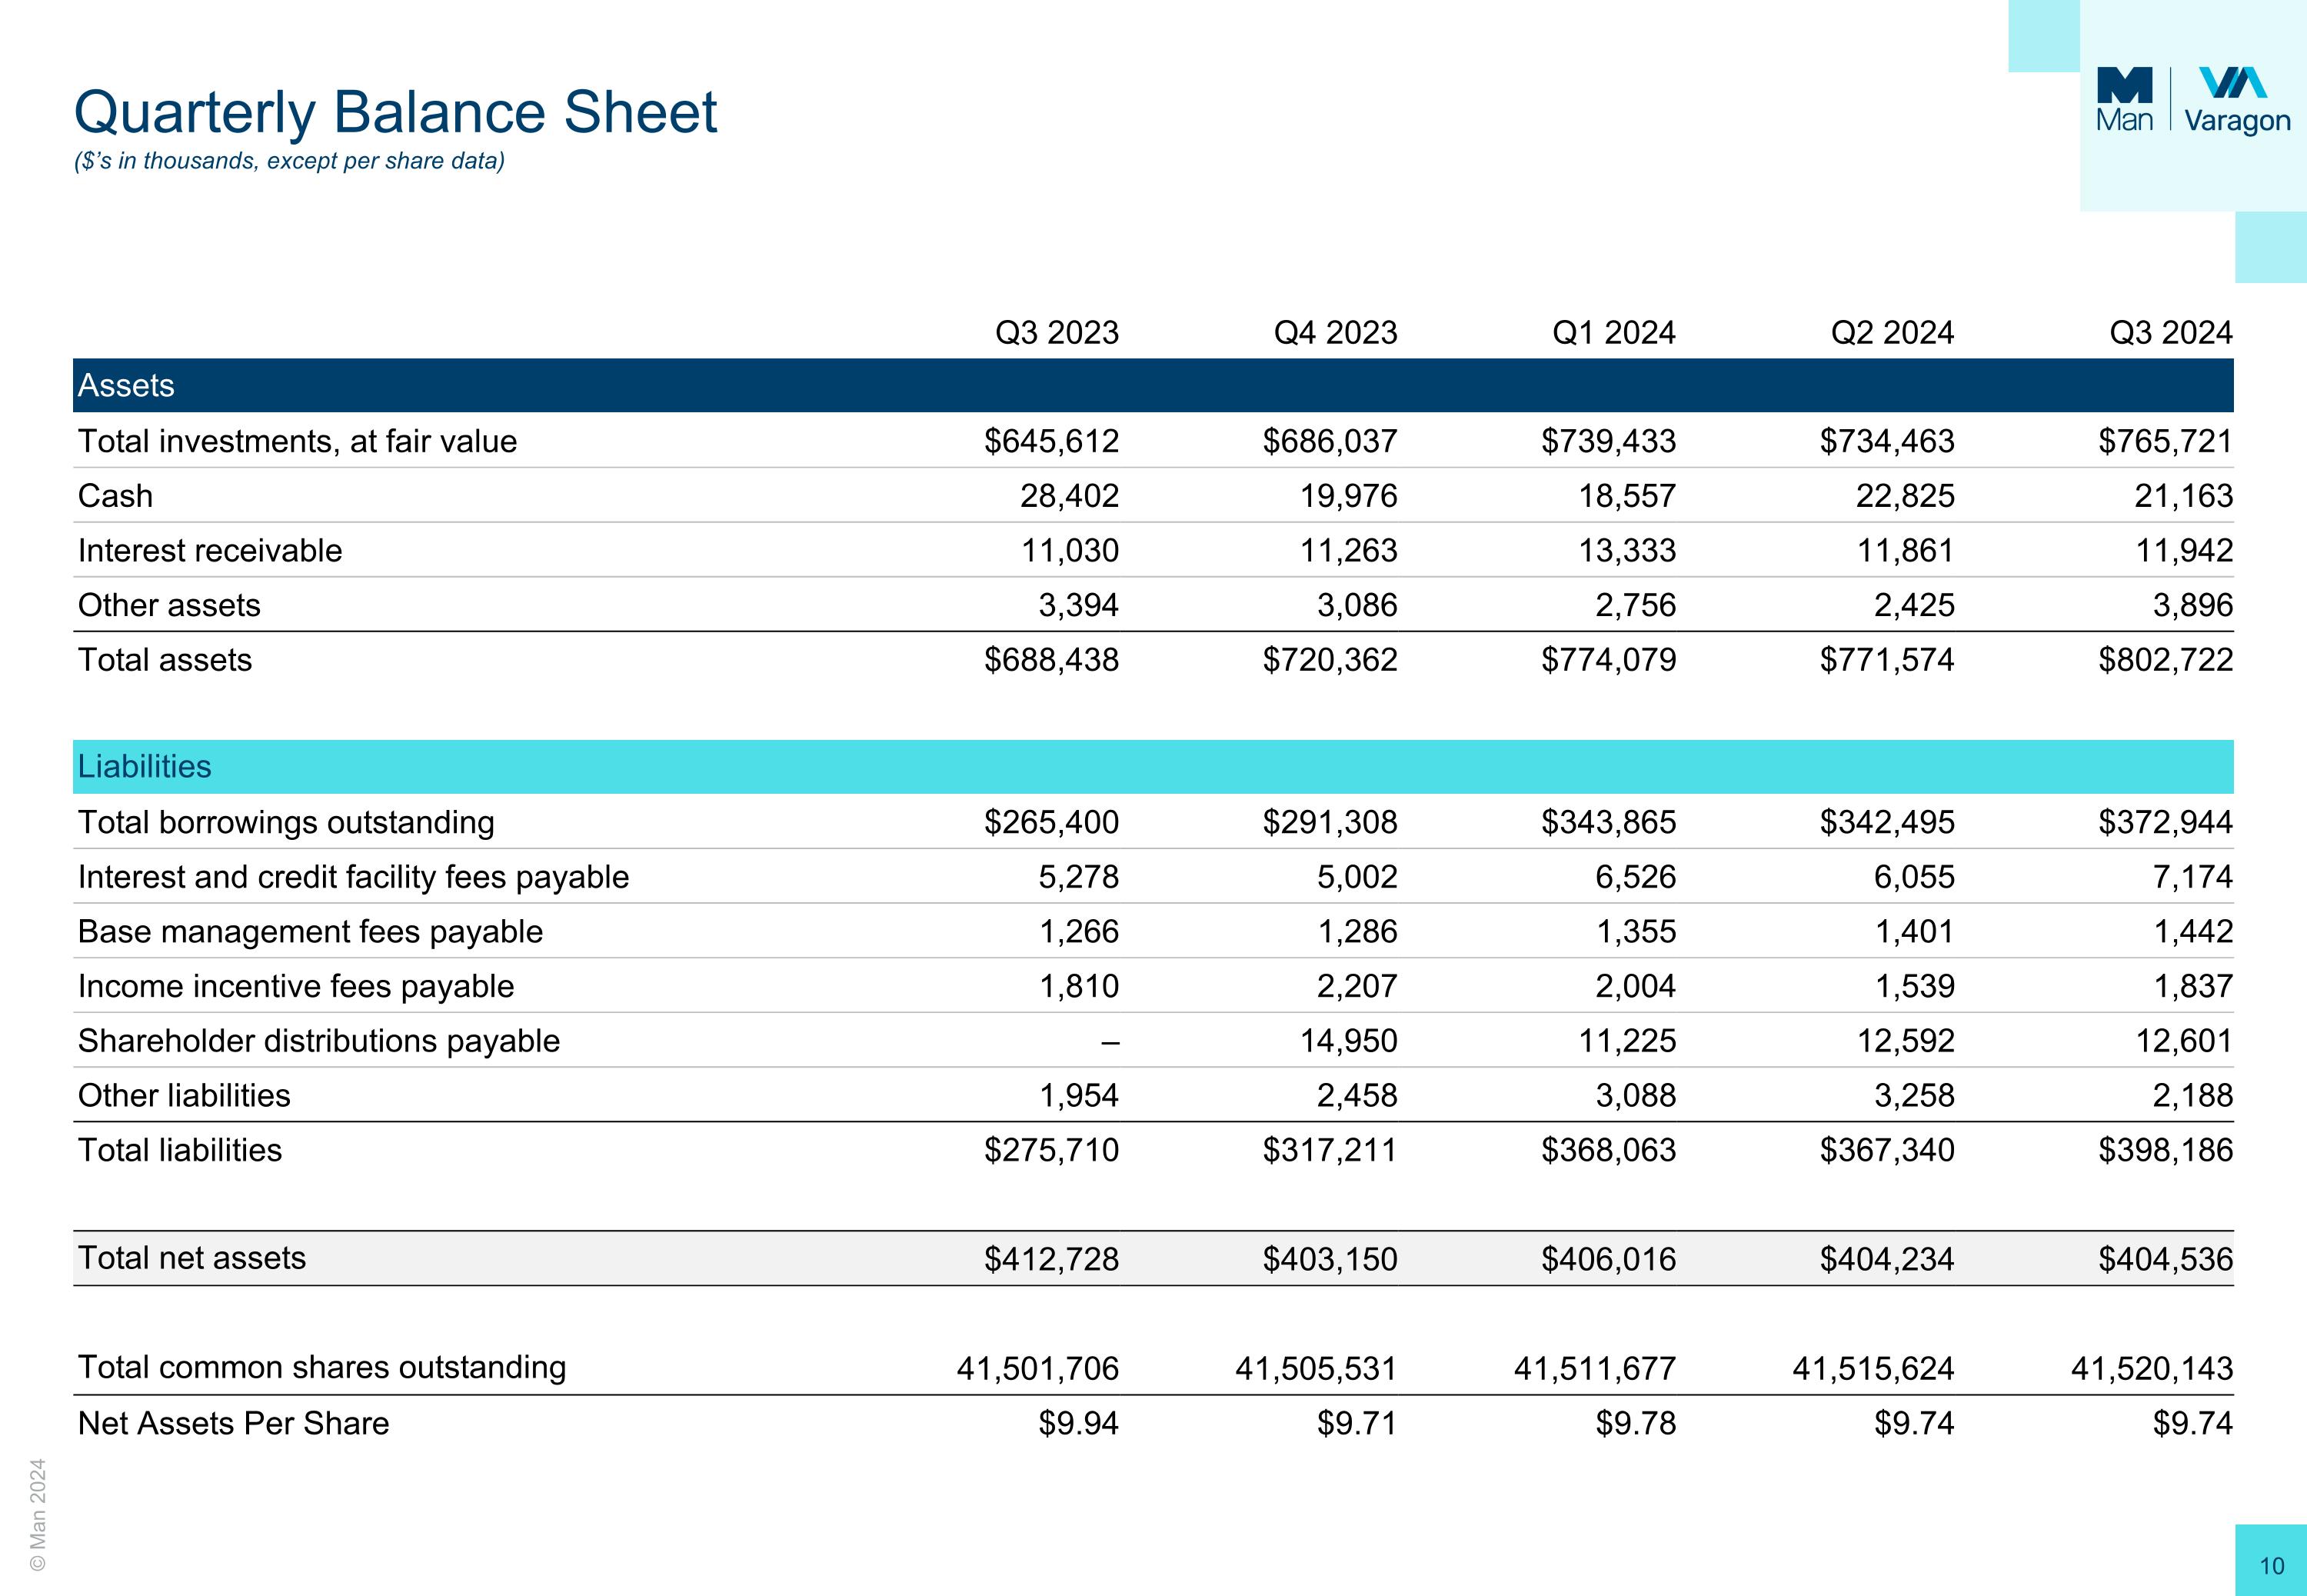
Task: Select the Assets section header
Action: 1153,385
